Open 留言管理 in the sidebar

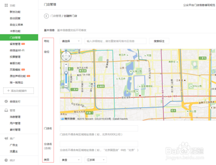15,44
